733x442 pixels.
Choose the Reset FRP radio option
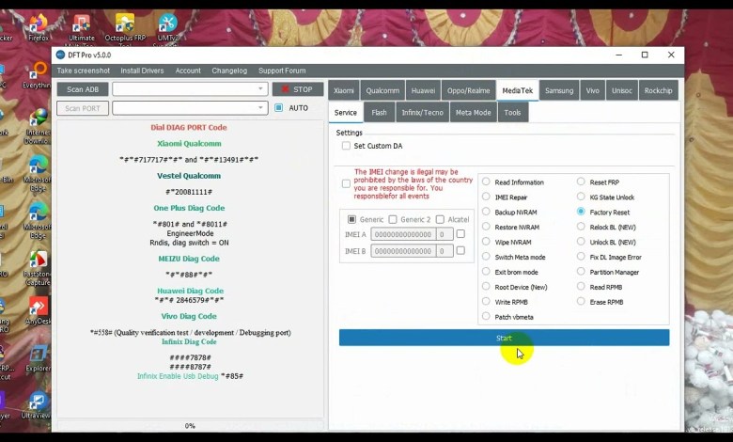click(x=581, y=182)
